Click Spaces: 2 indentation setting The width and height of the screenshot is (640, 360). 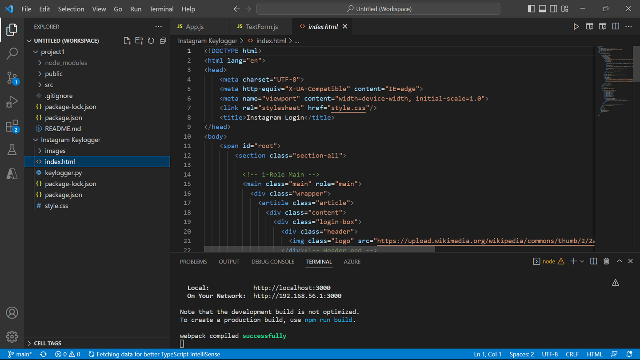(x=522, y=354)
